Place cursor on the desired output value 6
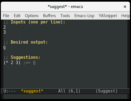Viewport: 131px width, 101px height. (4, 47)
